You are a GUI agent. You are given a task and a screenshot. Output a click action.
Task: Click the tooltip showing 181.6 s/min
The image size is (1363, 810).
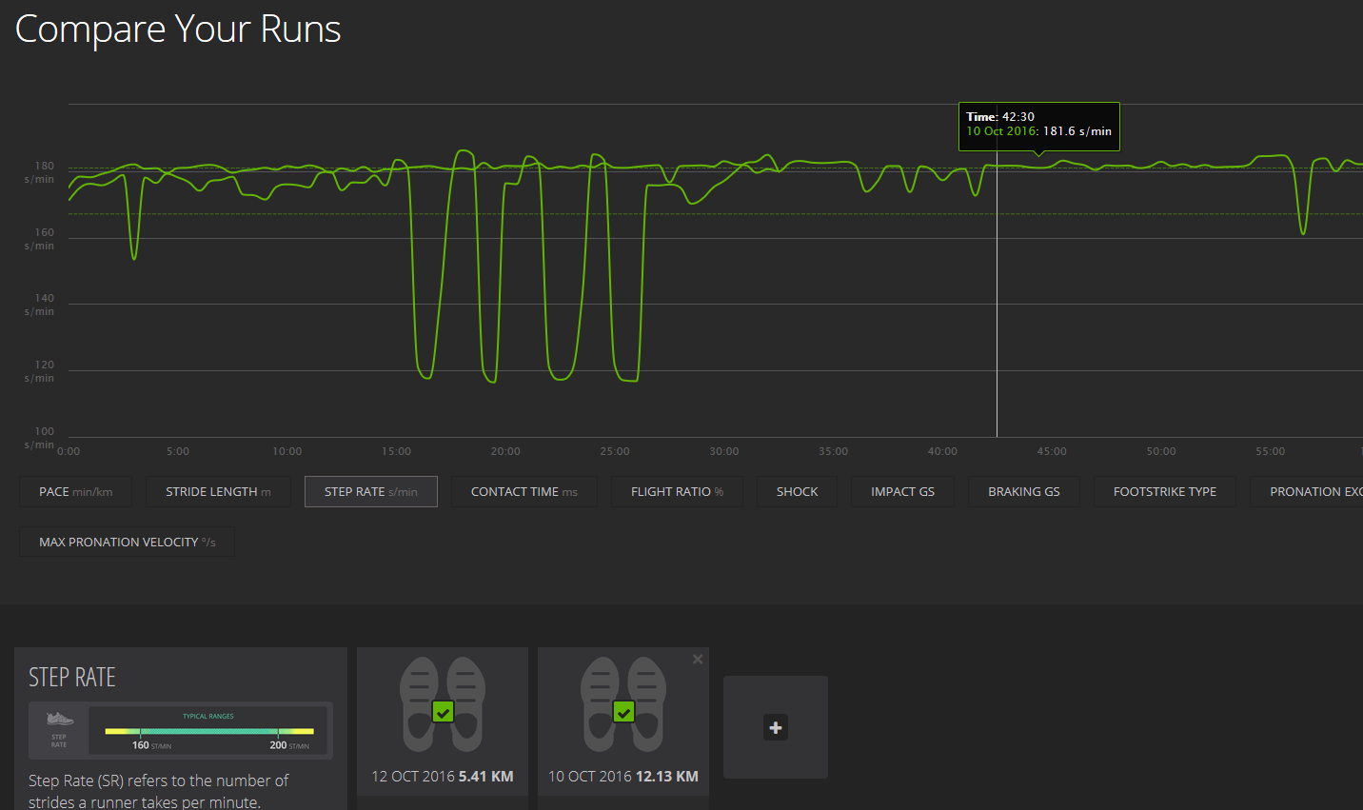pos(1038,126)
